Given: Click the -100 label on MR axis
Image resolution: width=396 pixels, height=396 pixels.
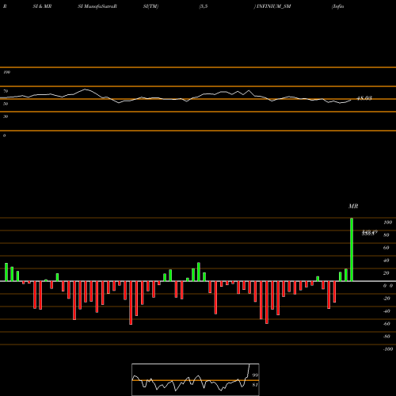Looking at the screenshot, I should (x=388, y=349).
